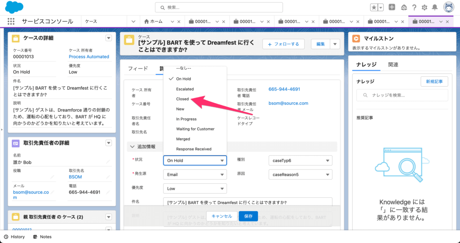Choose Merged status option
Image resolution: width=460 pixels, height=243 pixels.
tap(195, 139)
